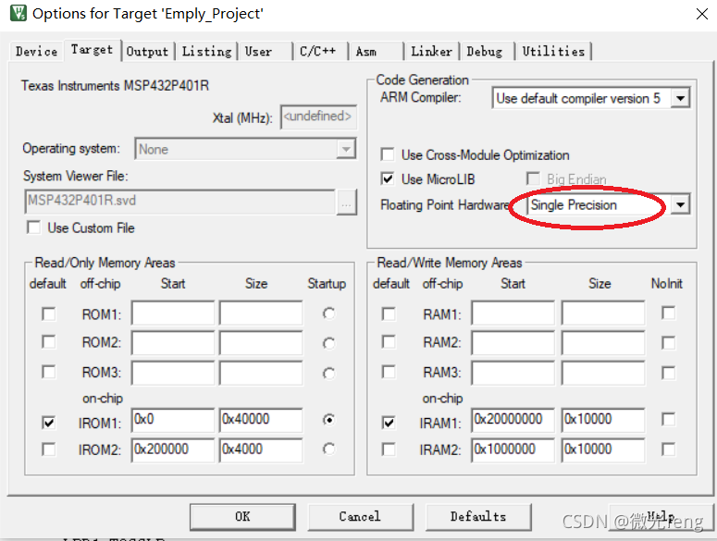717x541 pixels.
Task: Switch to the Linker tab
Action: [431, 51]
